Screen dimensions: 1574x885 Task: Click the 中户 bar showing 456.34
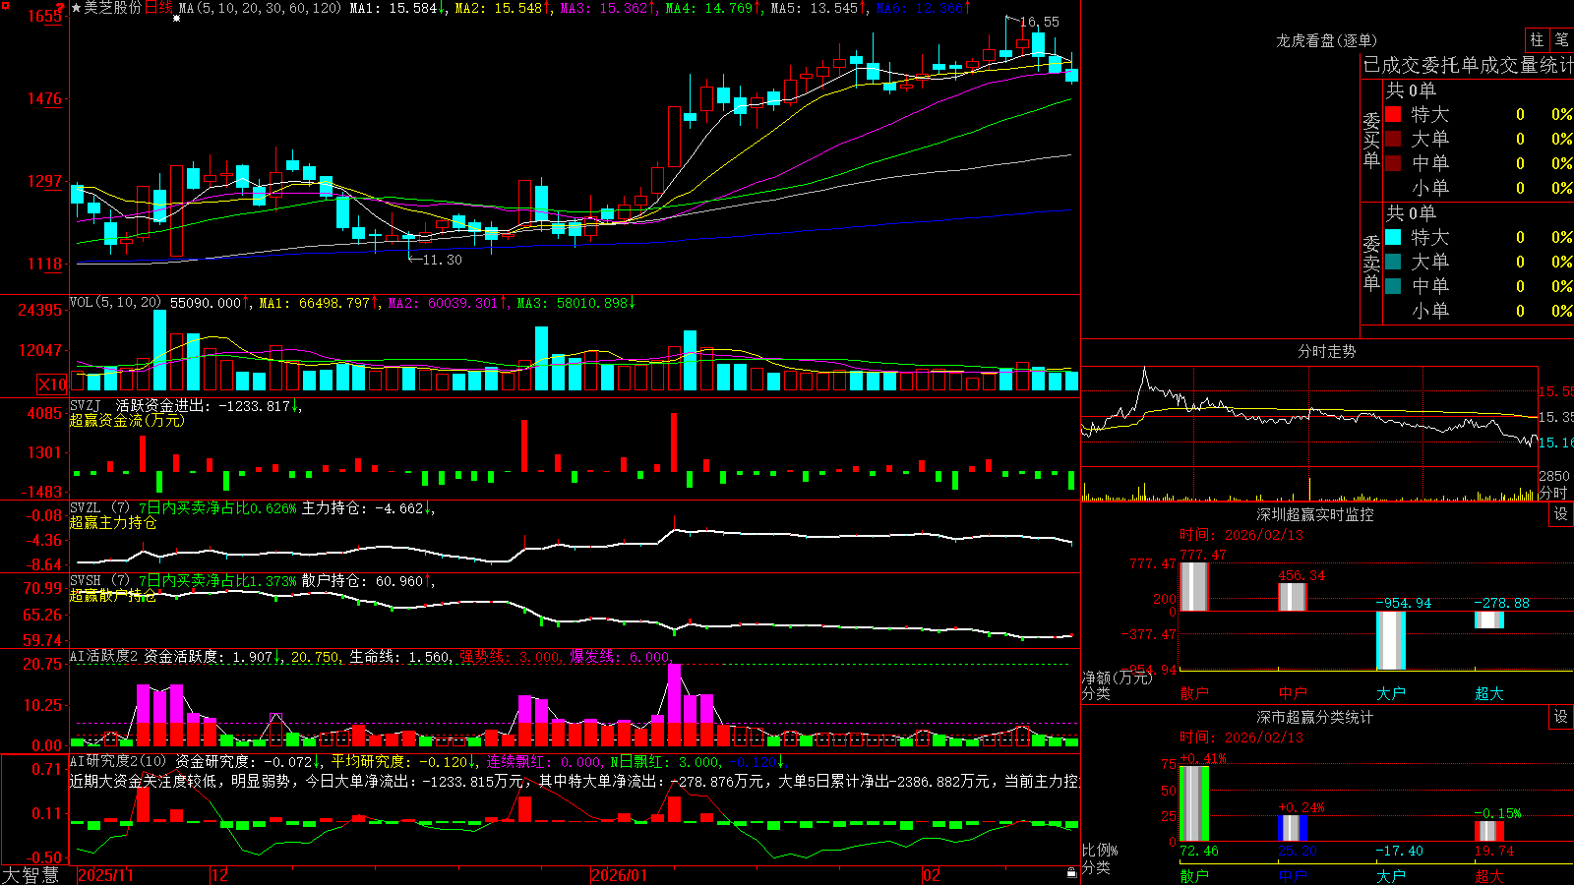tap(1293, 597)
